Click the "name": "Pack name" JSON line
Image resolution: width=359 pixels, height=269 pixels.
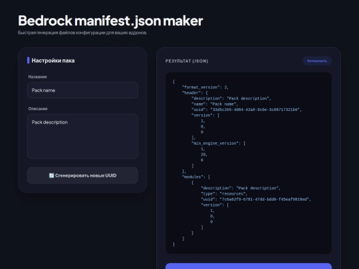click(215, 104)
